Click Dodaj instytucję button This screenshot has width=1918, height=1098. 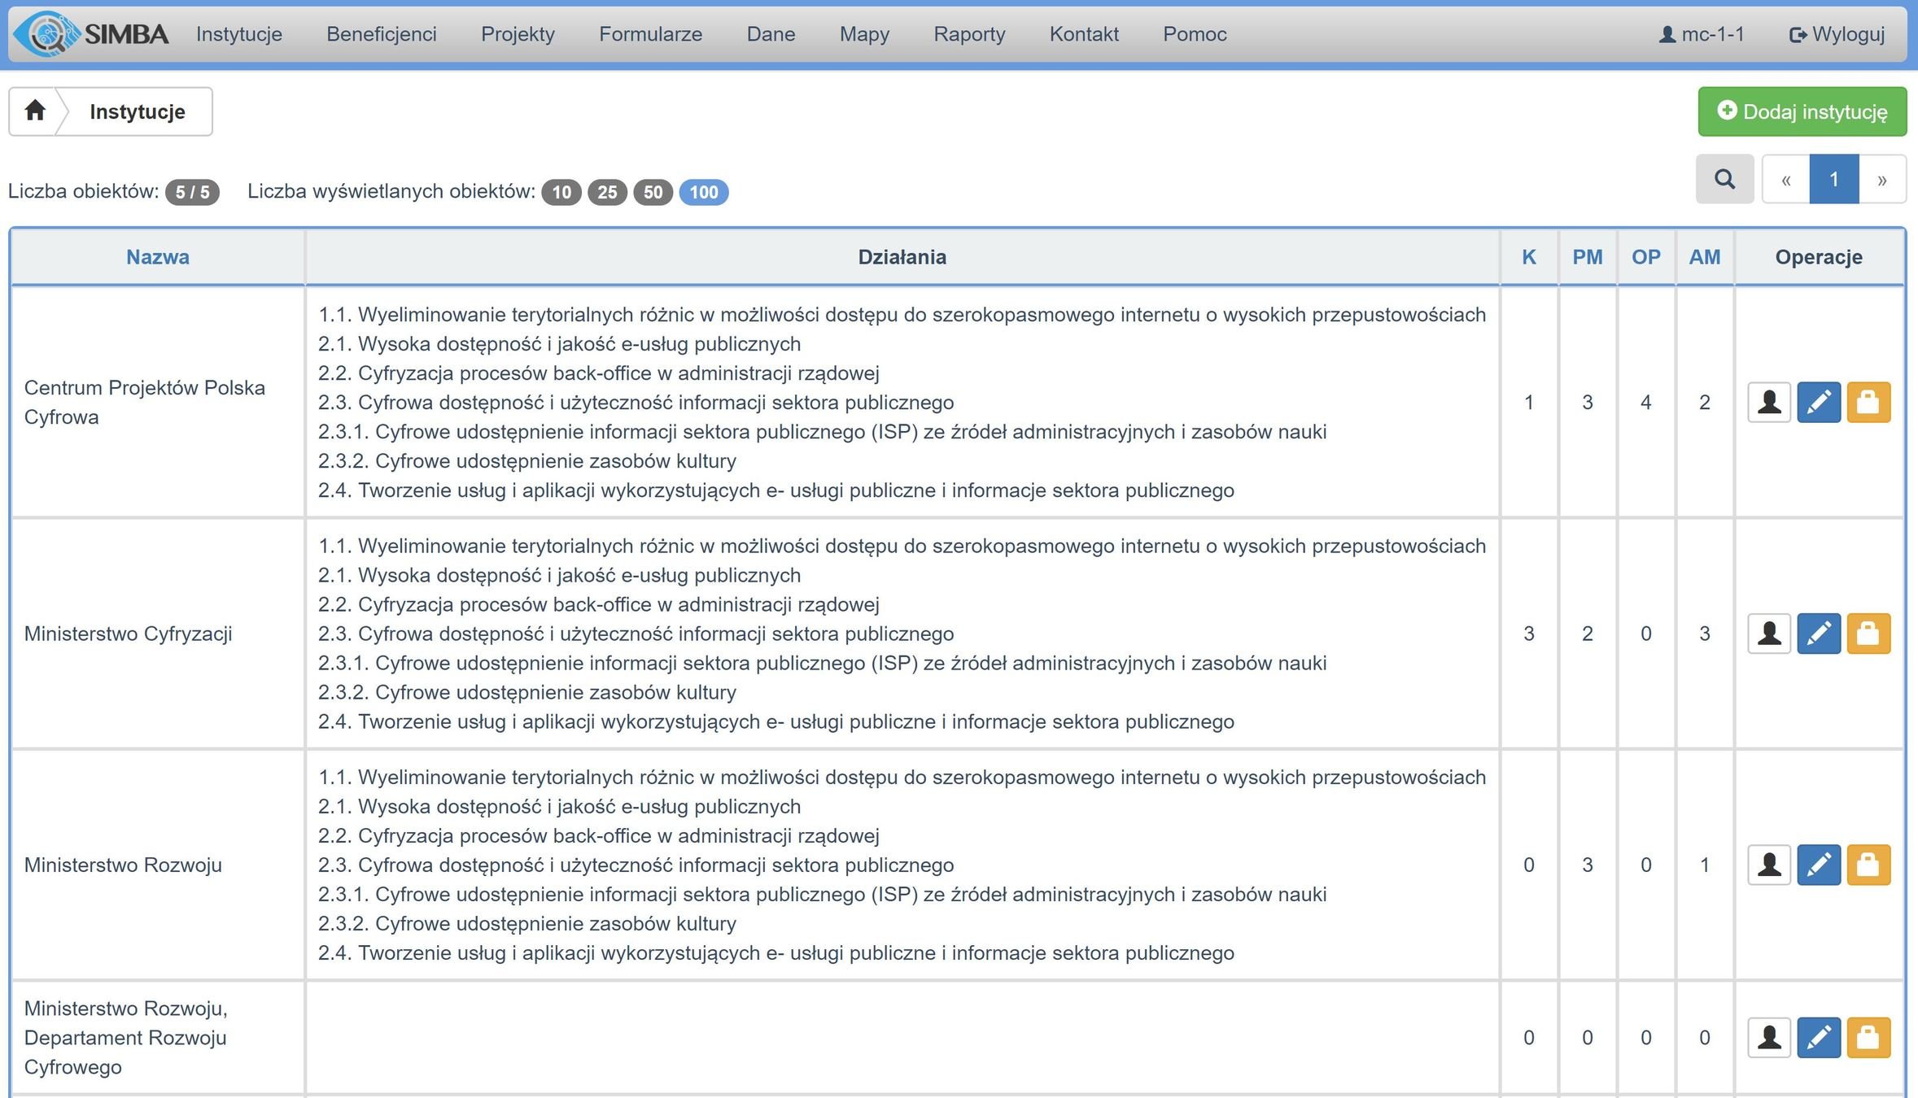point(1802,111)
